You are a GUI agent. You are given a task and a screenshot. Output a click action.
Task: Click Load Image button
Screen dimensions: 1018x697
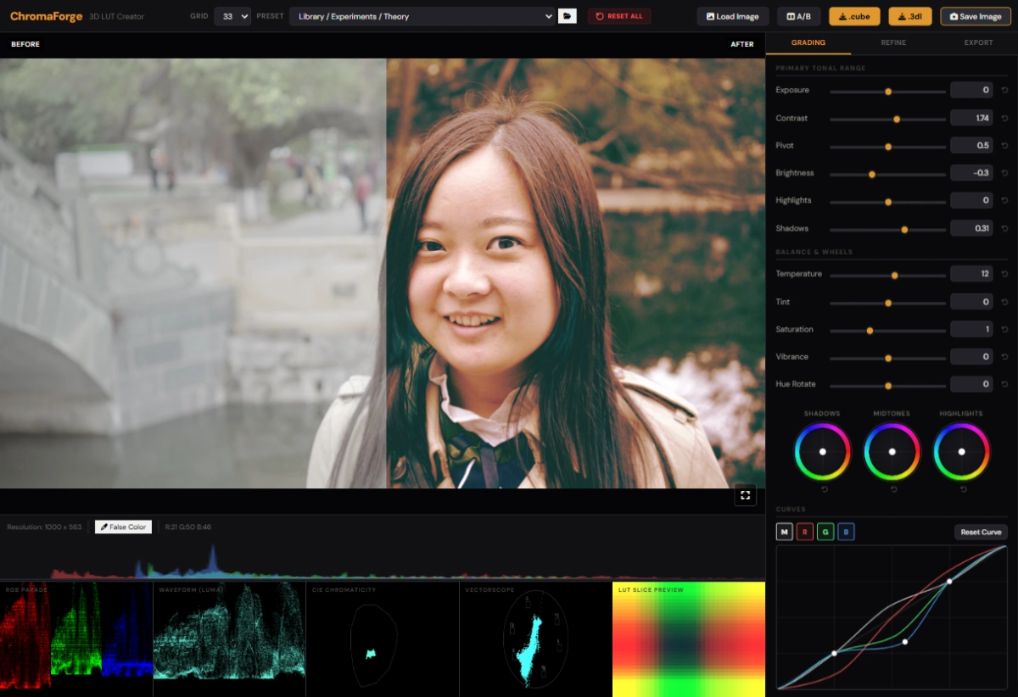click(x=733, y=16)
